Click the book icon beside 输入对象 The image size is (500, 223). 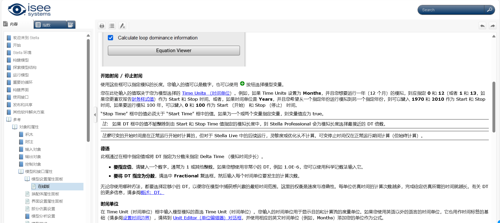coord(21,149)
